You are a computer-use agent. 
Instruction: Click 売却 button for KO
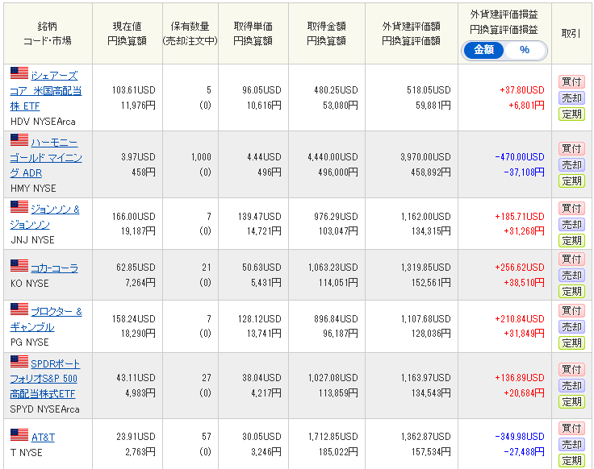(571, 276)
